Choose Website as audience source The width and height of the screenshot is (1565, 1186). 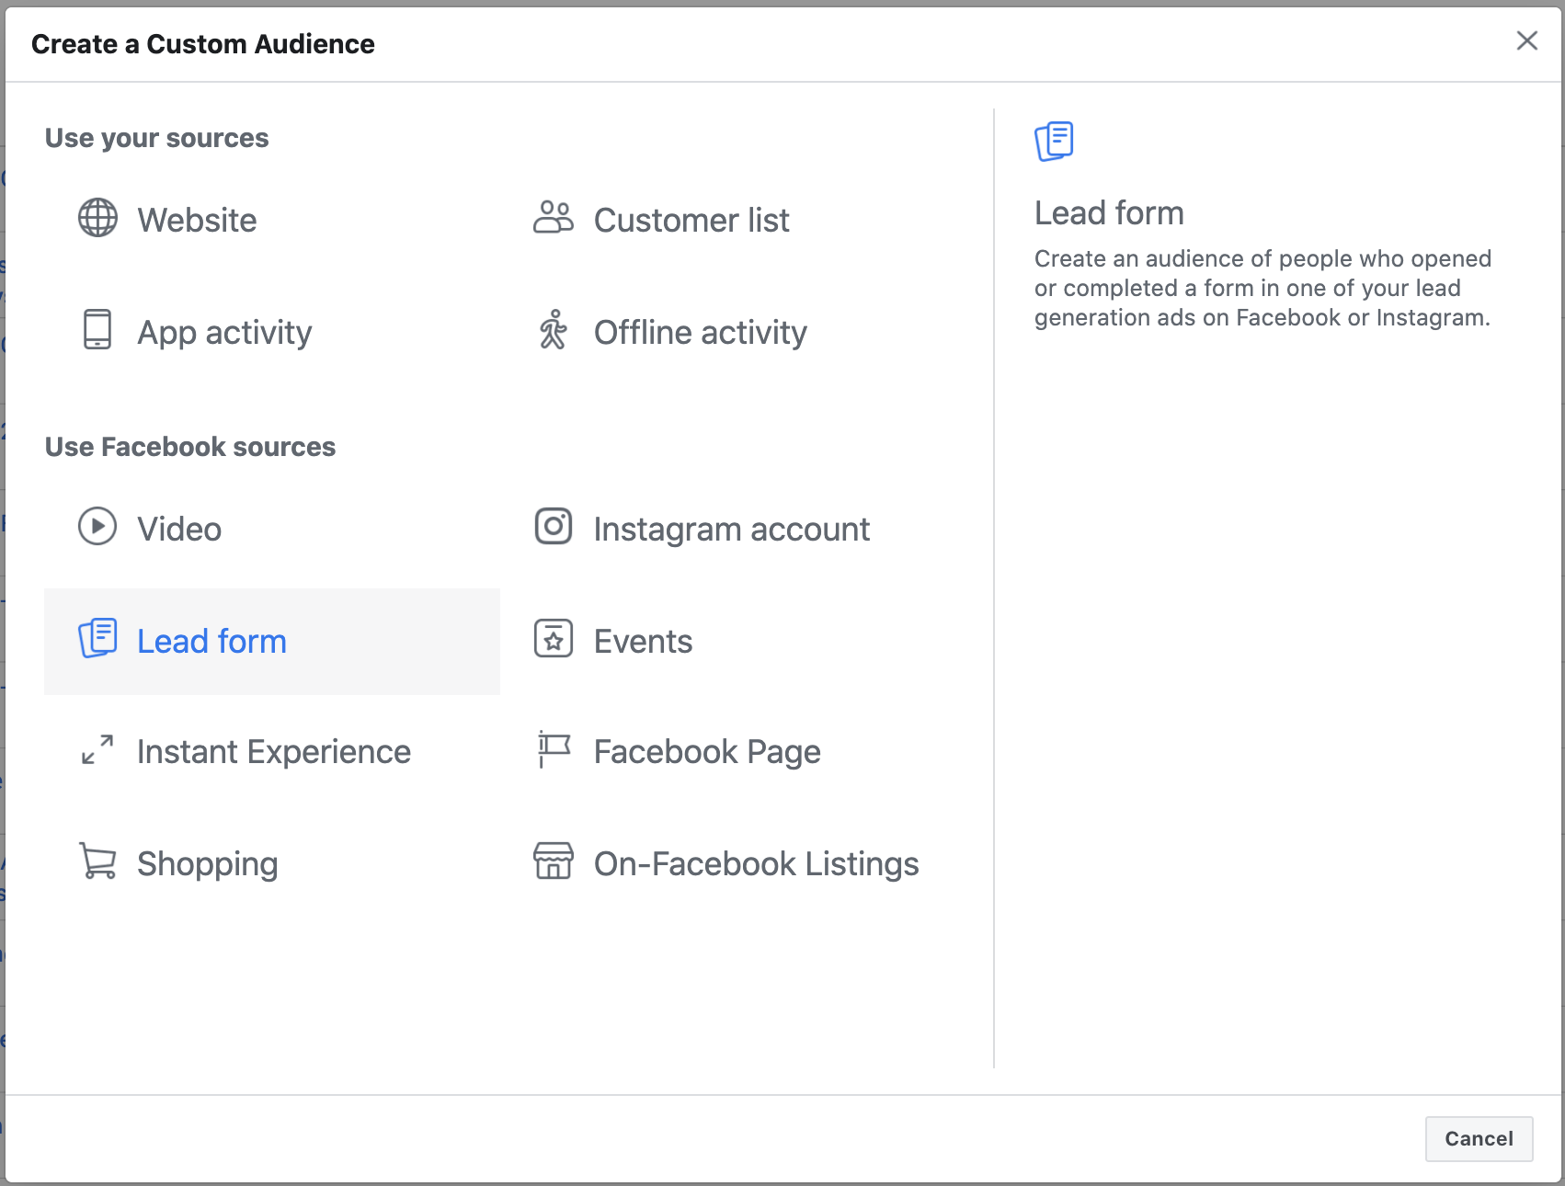click(x=197, y=221)
